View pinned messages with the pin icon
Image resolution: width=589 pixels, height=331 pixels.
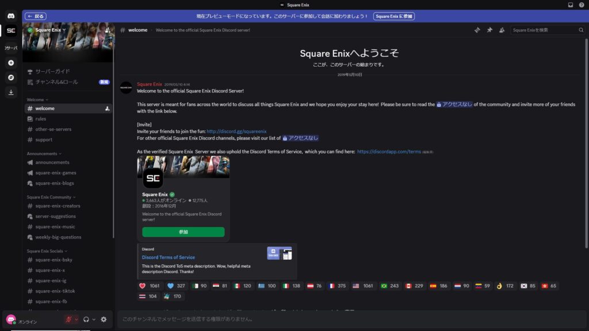pos(489,30)
